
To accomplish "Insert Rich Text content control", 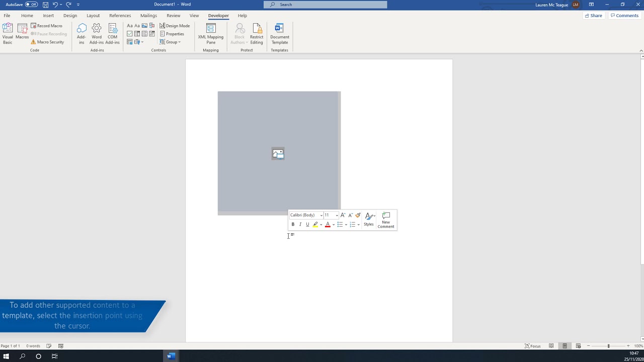I will pos(130,26).
